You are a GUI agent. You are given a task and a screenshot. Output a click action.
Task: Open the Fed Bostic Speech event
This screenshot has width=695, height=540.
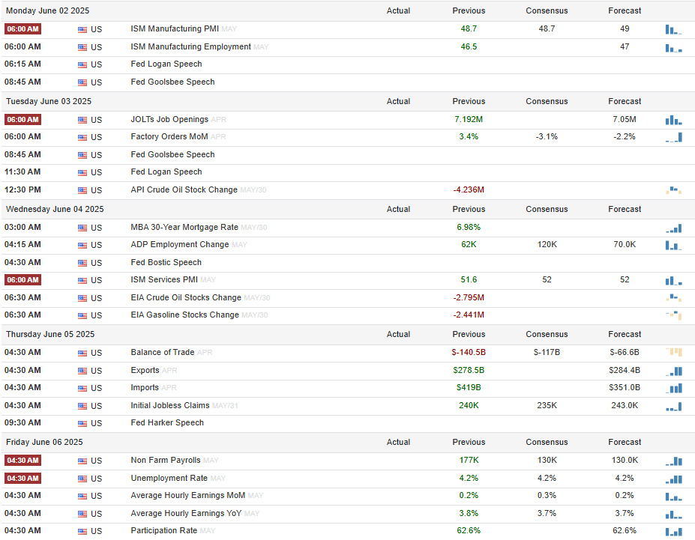(x=166, y=262)
